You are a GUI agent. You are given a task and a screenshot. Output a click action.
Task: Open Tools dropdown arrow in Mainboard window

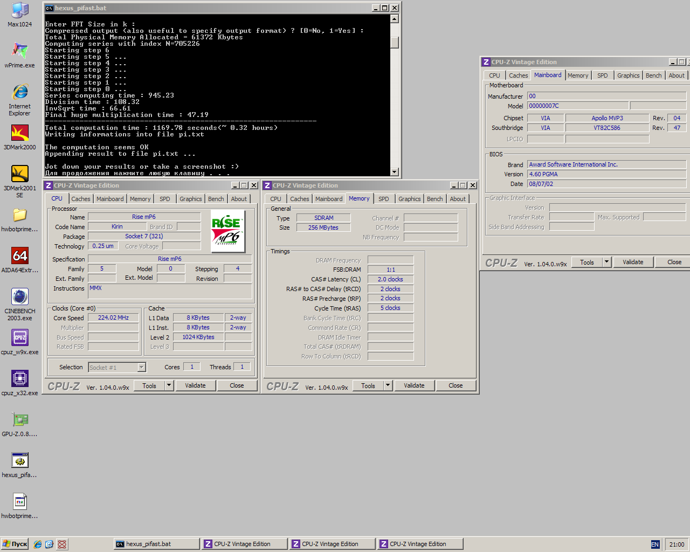click(x=606, y=262)
